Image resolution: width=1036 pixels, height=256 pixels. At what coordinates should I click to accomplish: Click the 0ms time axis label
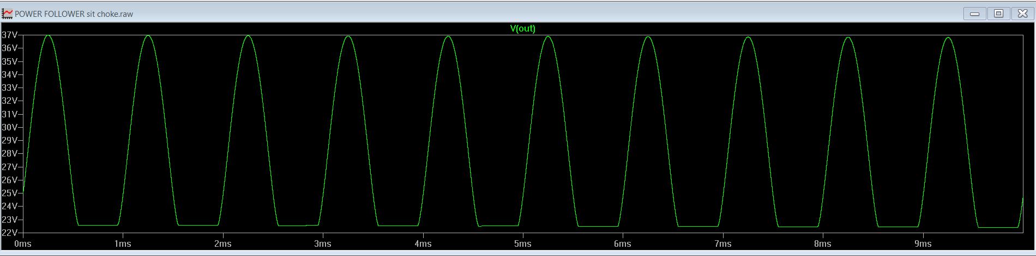pyautogui.click(x=23, y=243)
